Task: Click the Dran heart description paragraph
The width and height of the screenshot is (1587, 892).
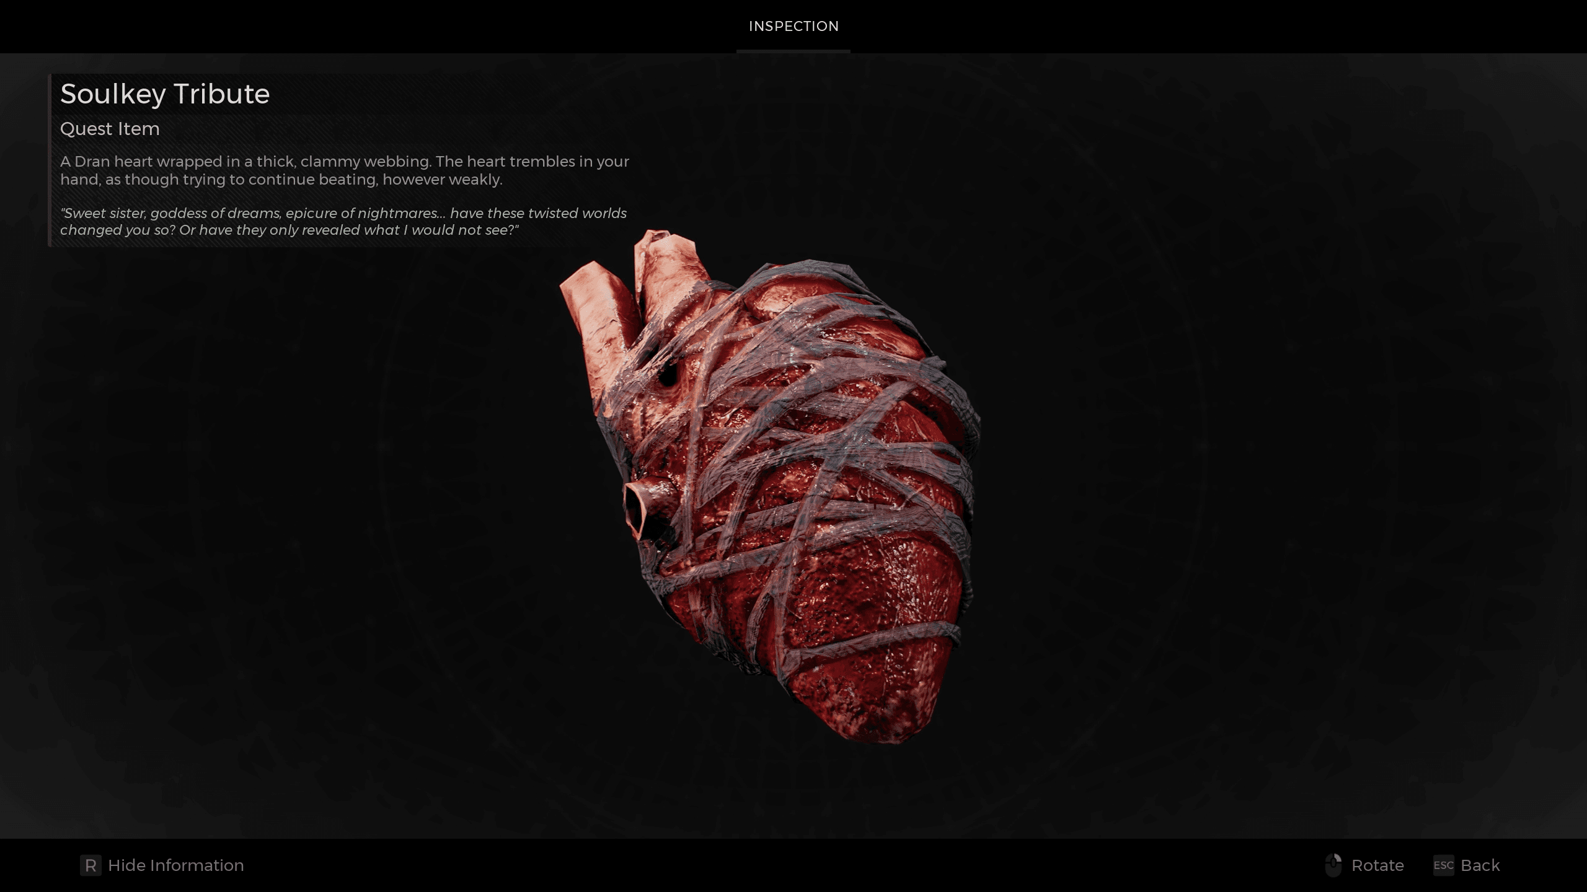Action: (344, 170)
